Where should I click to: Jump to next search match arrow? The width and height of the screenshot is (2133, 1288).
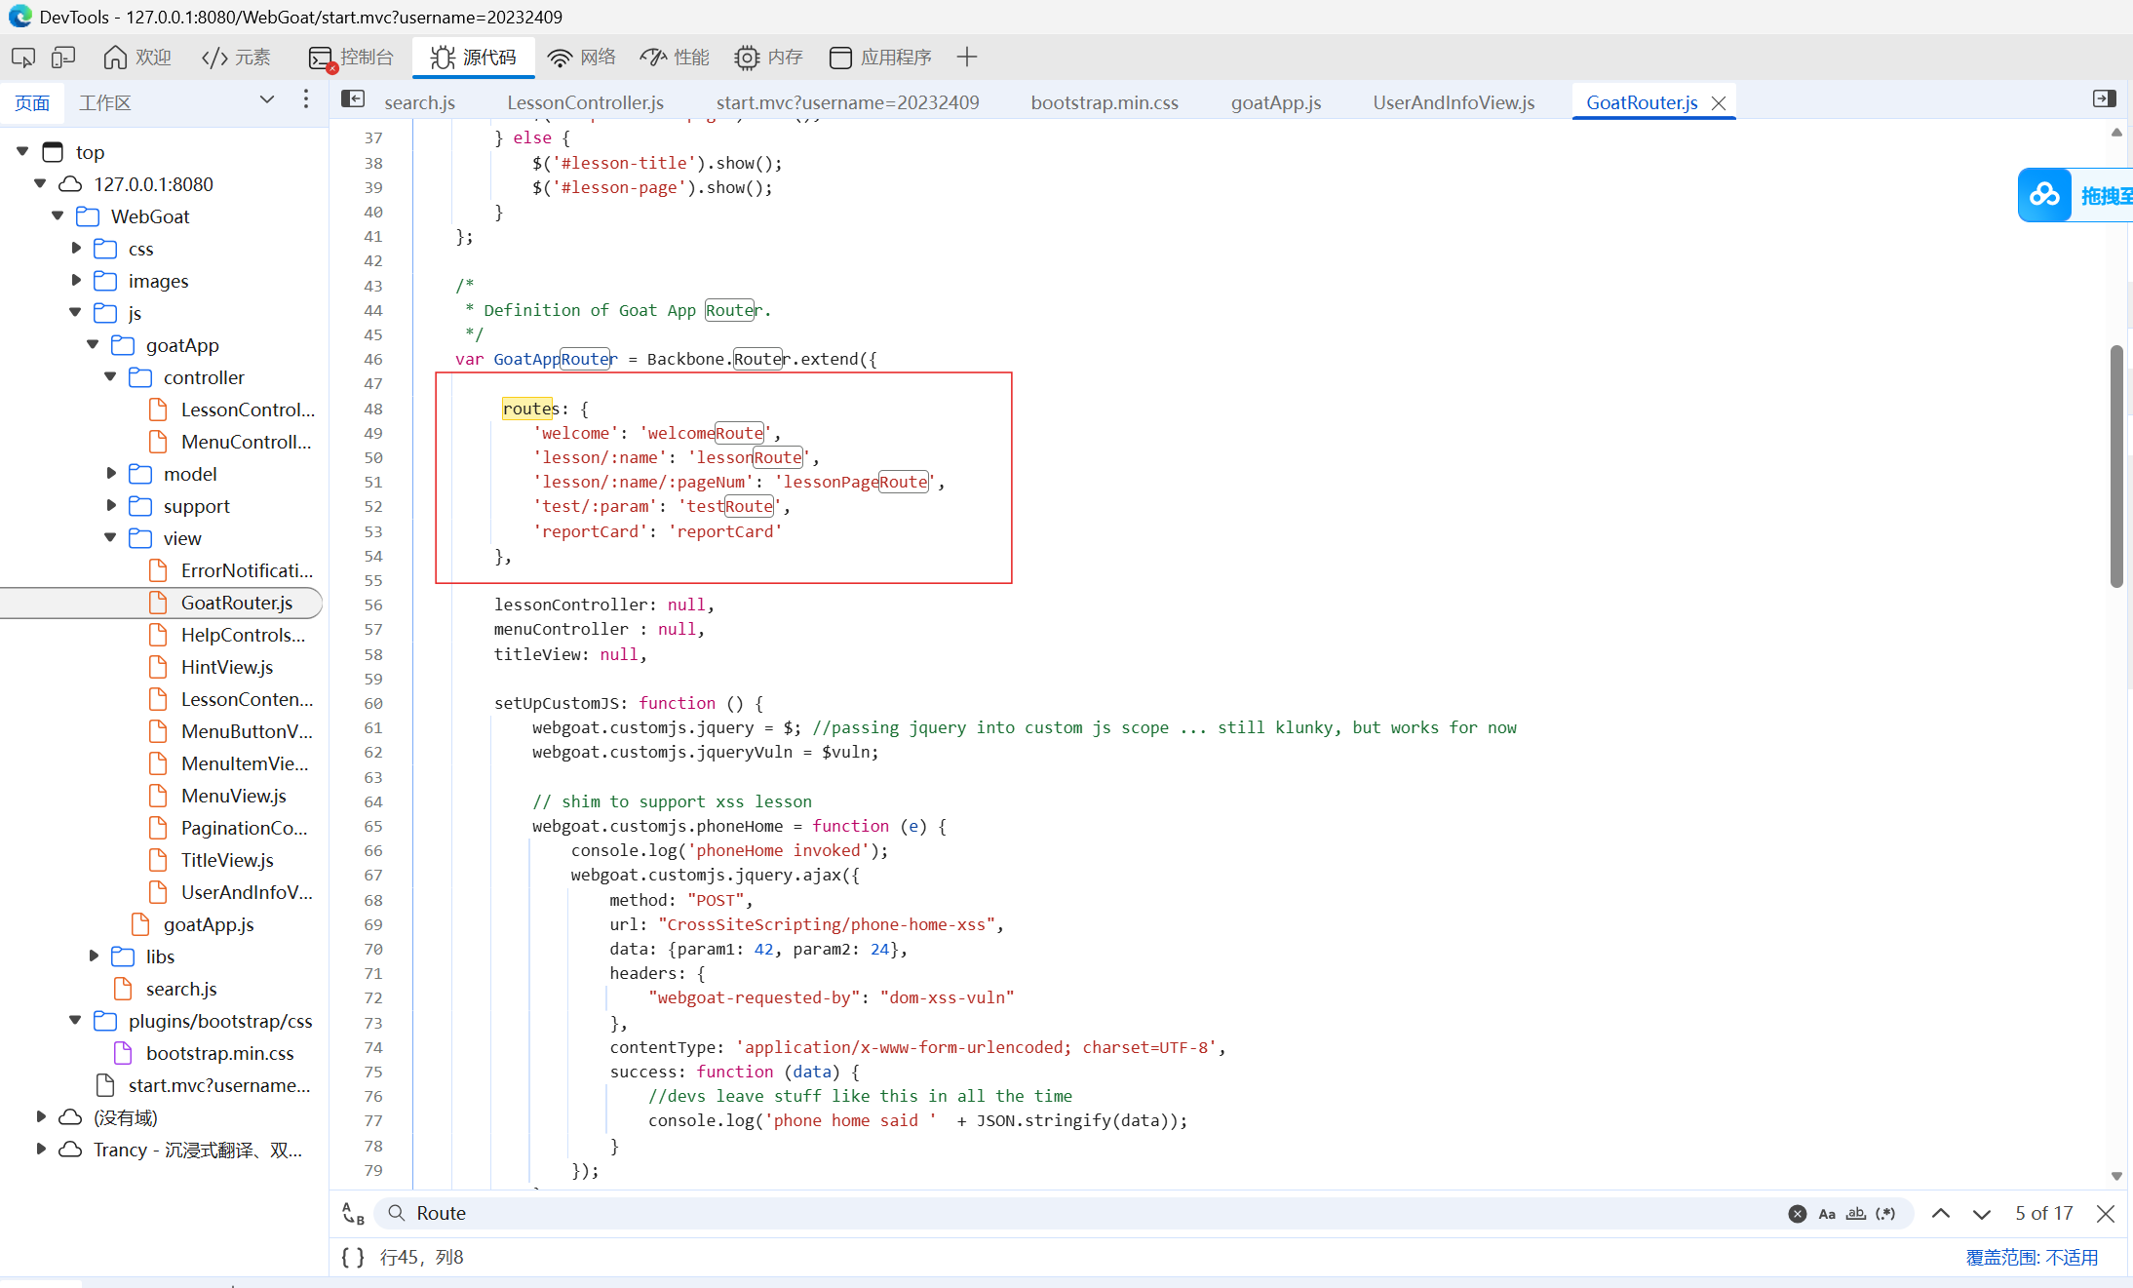(1981, 1214)
